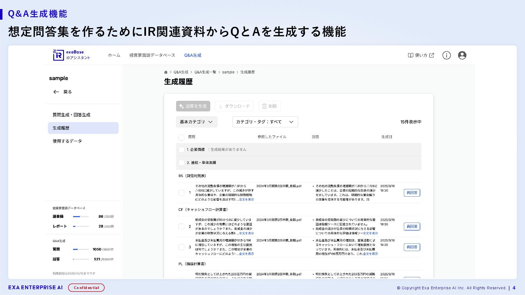This screenshot has height=295, width=525.
Task: Click the 15件表示中 count label
Action: (411, 122)
